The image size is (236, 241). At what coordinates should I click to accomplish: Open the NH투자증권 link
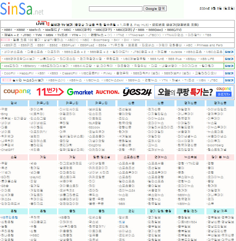68,226
